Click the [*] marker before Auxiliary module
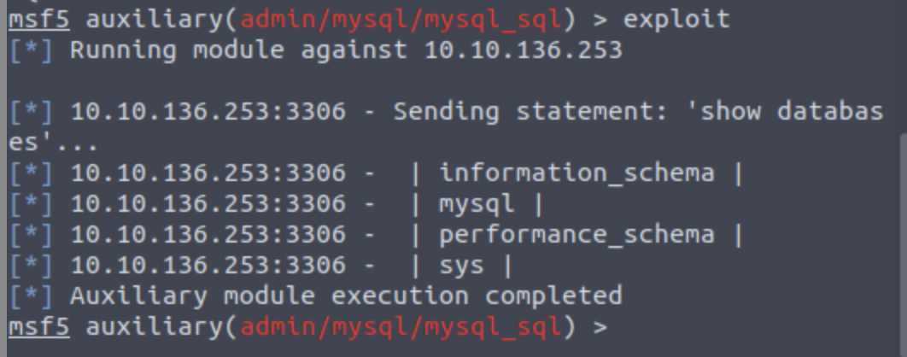The image size is (907, 357). (31, 296)
